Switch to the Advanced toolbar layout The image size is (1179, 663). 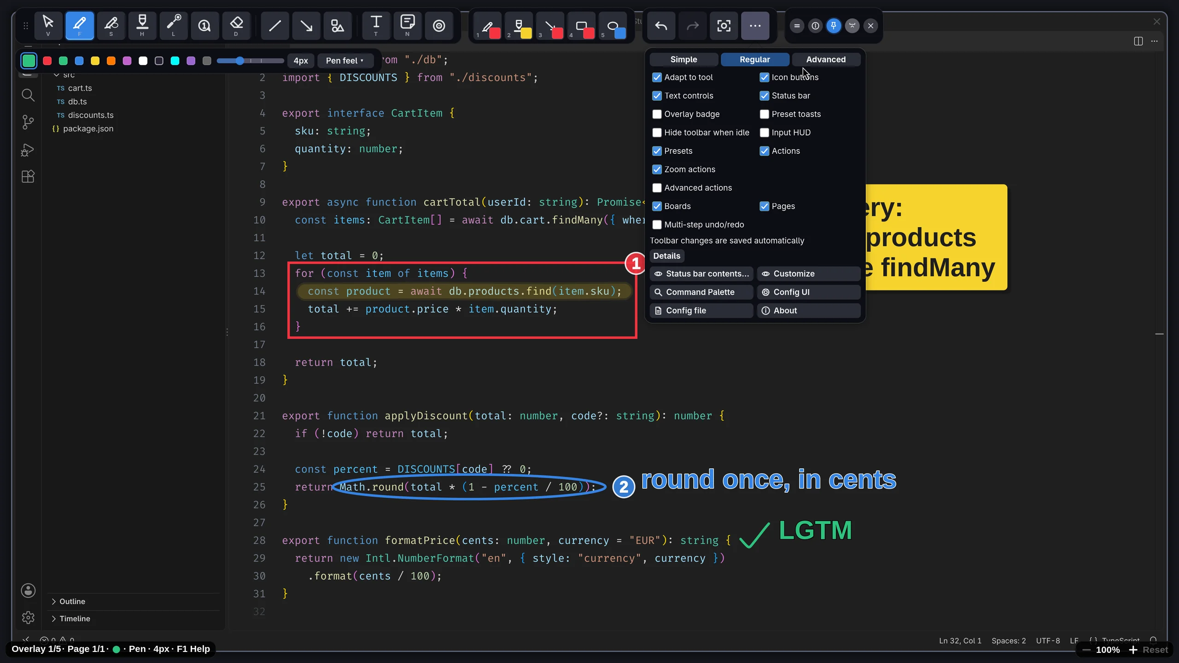point(826,59)
